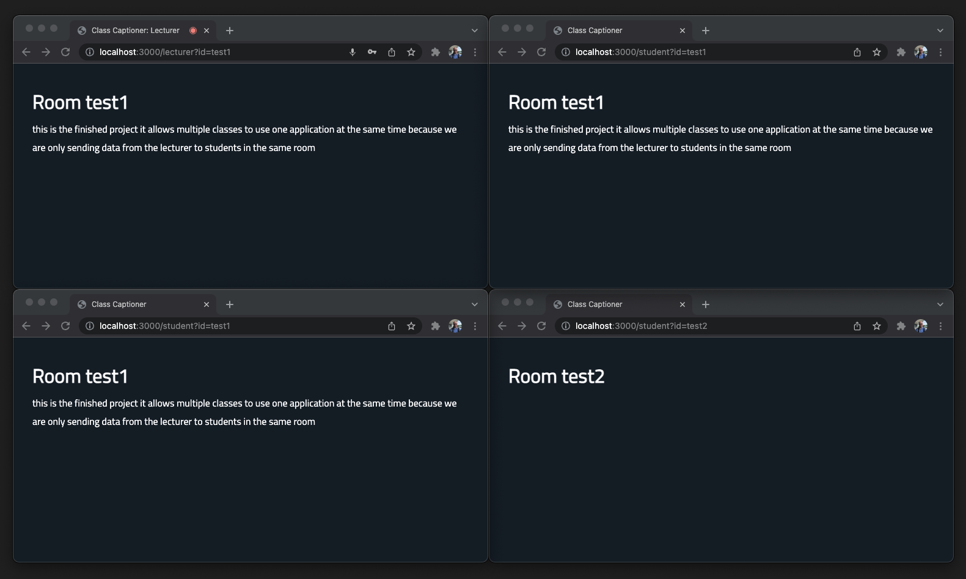This screenshot has height=579, width=966.
Task: Click password key icon in lecturer window
Action: [372, 52]
